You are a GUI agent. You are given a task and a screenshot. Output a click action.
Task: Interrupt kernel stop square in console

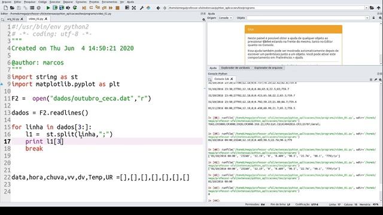(x=371, y=79)
